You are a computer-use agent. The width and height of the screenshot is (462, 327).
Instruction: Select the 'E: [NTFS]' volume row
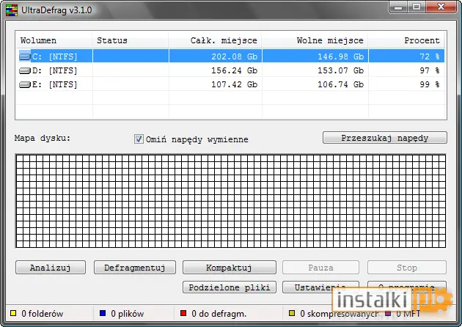tap(230, 85)
